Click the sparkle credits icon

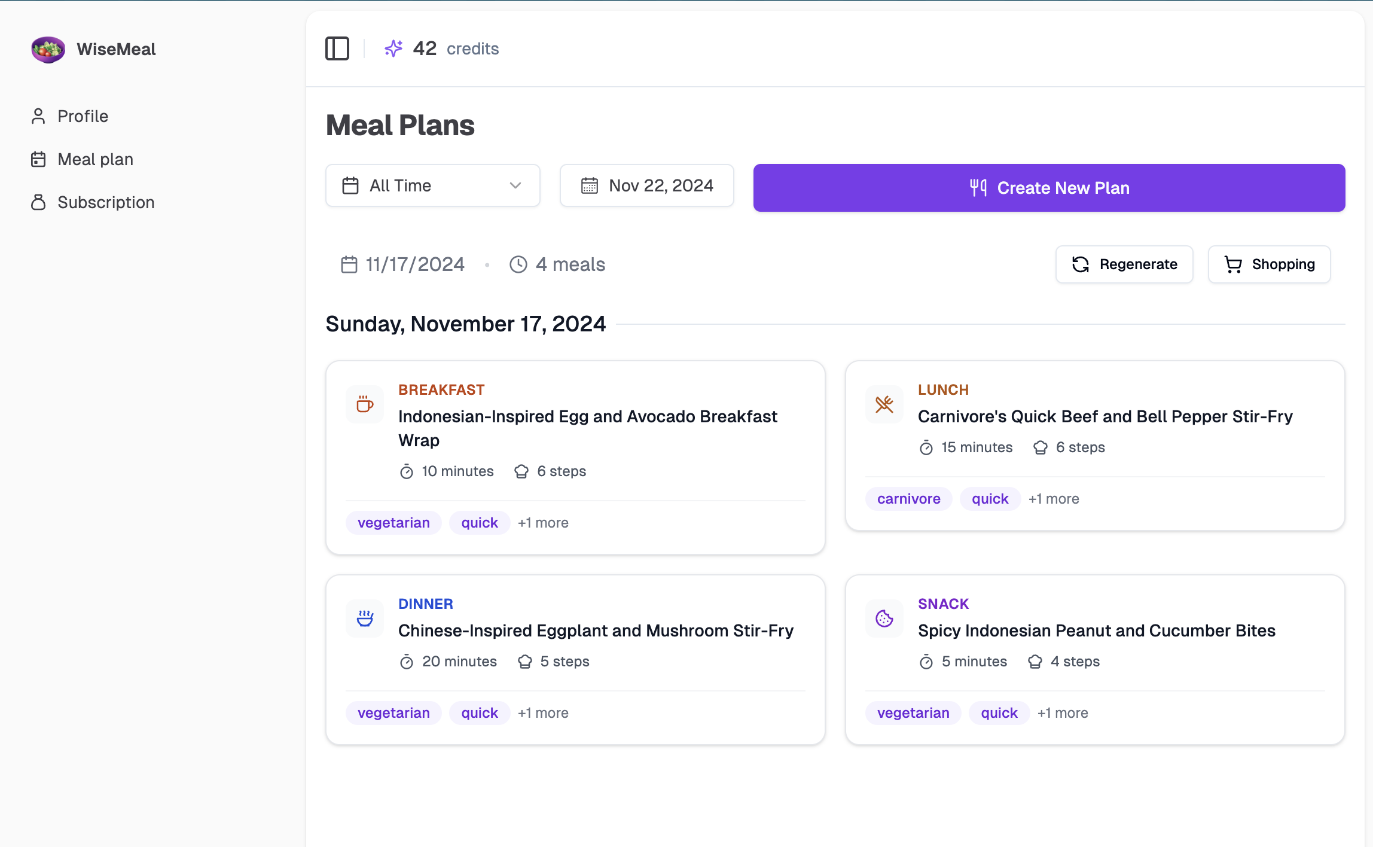click(x=393, y=48)
